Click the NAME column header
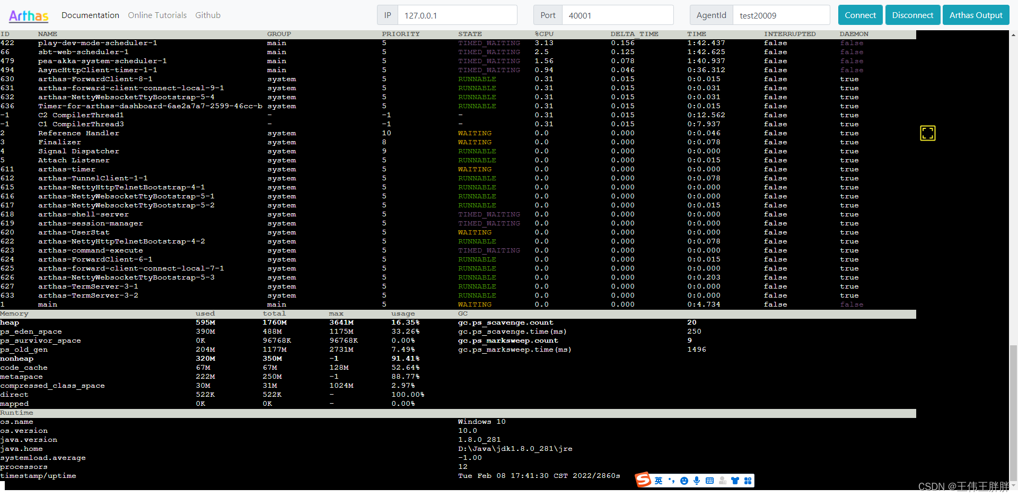This screenshot has width=1018, height=497. click(48, 34)
